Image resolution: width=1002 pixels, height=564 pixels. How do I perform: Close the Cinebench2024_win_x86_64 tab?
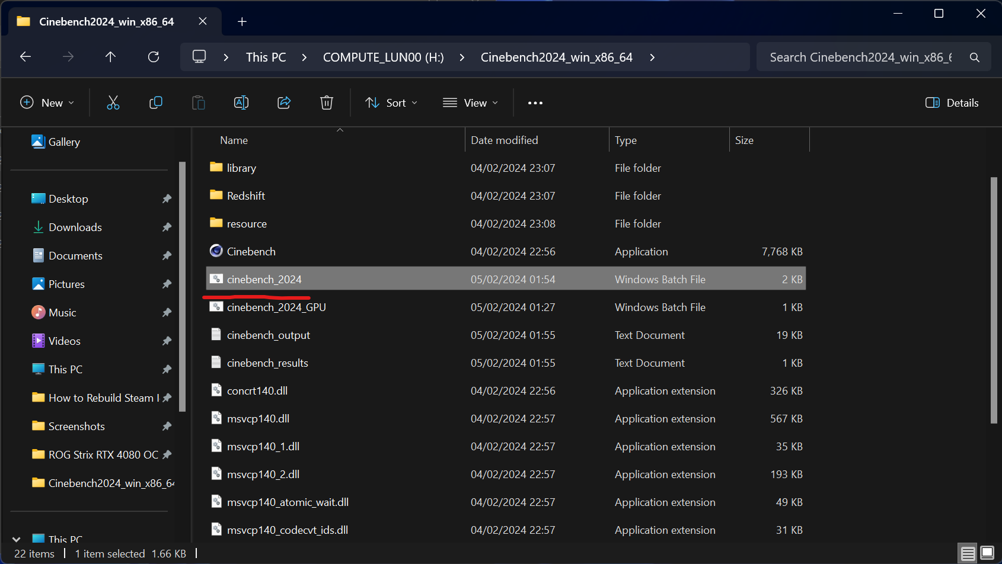click(x=203, y=21)
